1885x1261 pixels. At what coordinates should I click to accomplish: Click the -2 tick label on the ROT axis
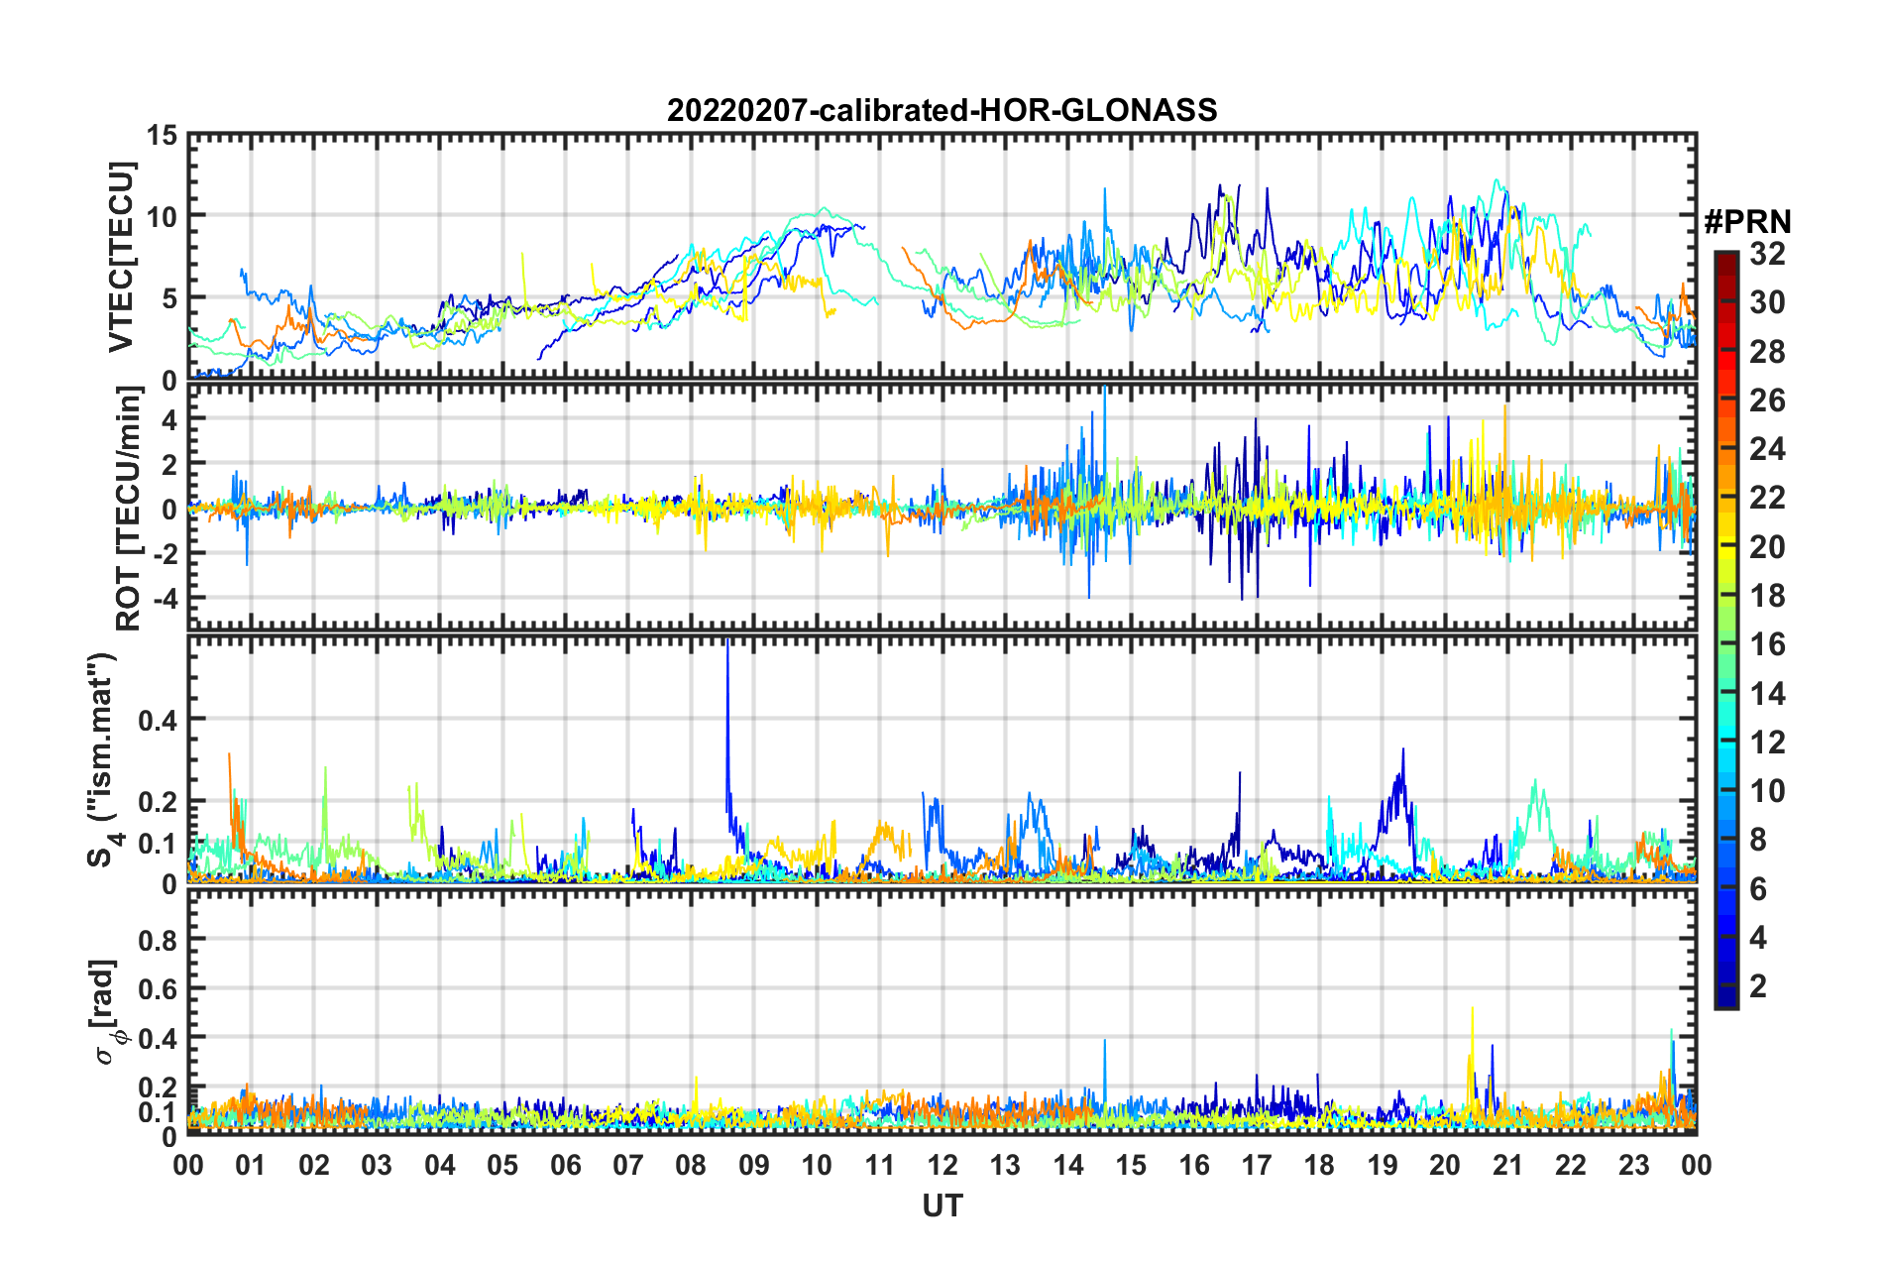(x=164, y=553)
